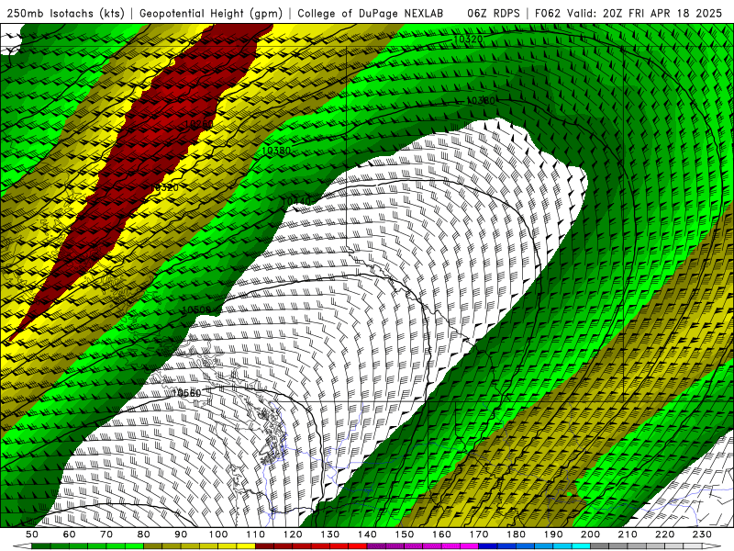
Task: Pick the bright red swatch just before 140
Action: [x=358, y=546]
